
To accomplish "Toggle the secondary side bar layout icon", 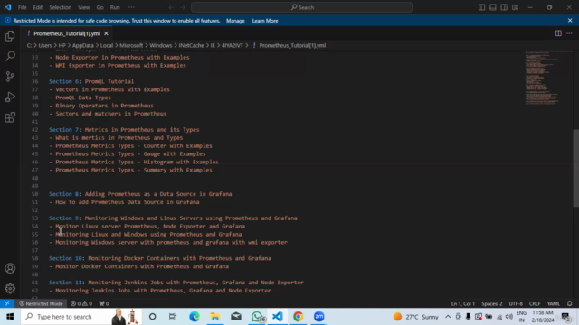I will (504, 7).
